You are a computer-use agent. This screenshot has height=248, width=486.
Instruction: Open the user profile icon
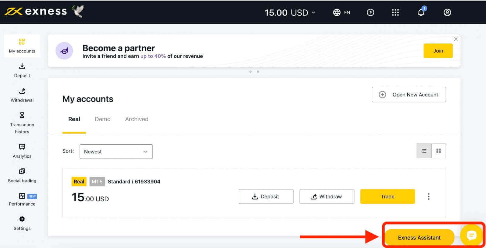[x=447, y=12]
